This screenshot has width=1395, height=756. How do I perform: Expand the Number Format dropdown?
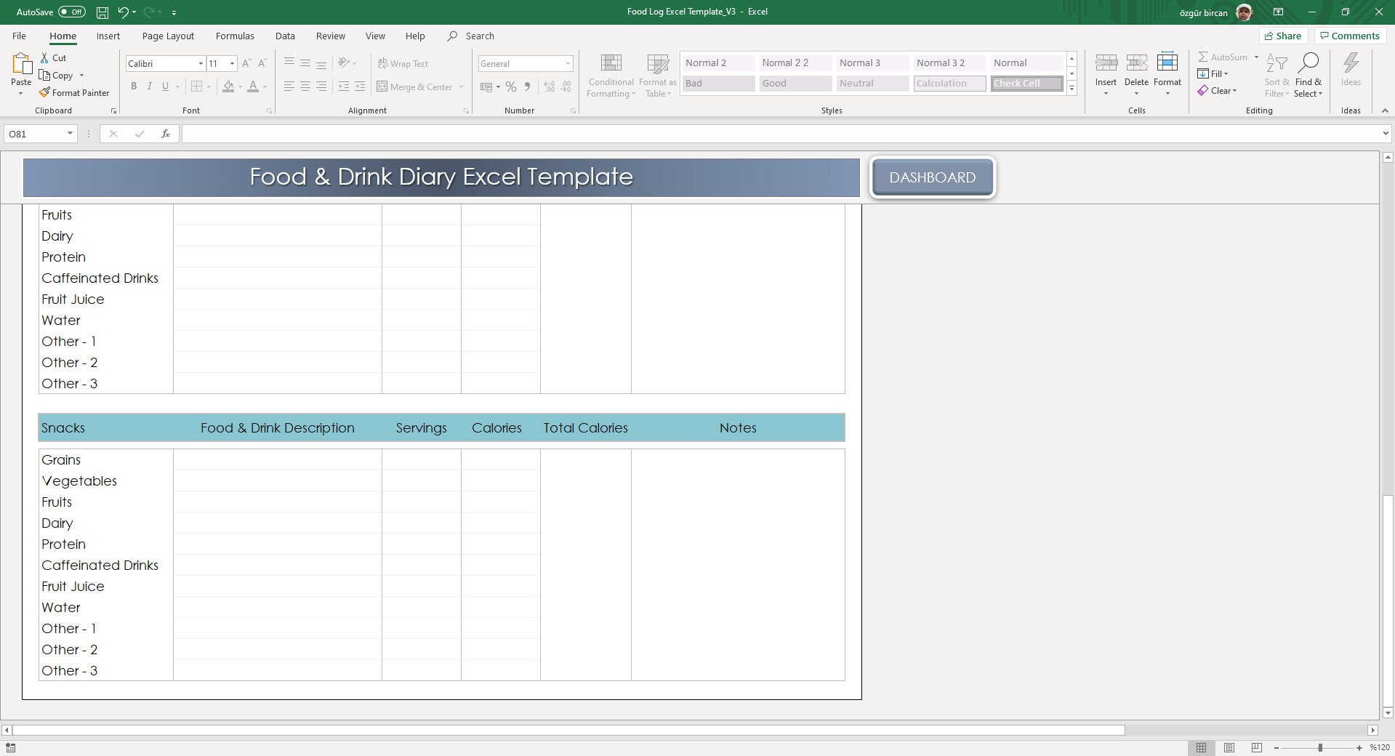coord(568,63)
